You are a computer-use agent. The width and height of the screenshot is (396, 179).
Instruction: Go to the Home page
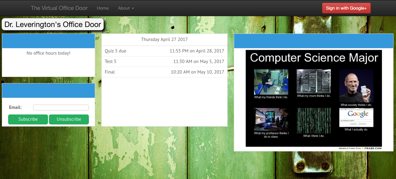(x=103, y=8)
